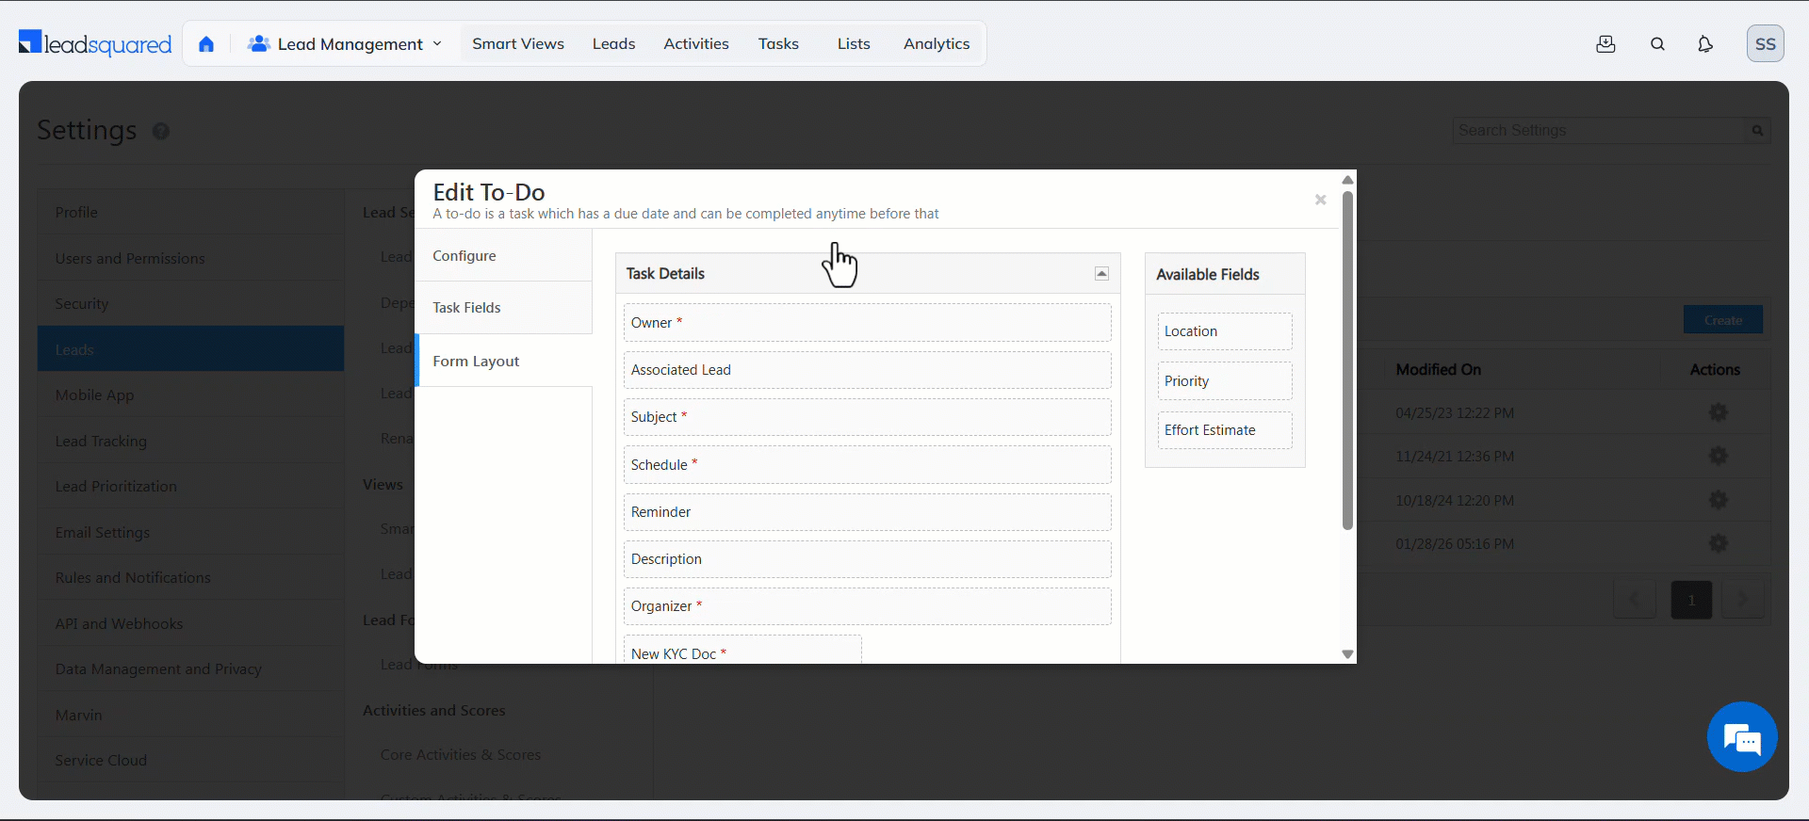This screenshot has height=821, width=1809.
Task: Select the Subject field row
Action: coord(867,417)
